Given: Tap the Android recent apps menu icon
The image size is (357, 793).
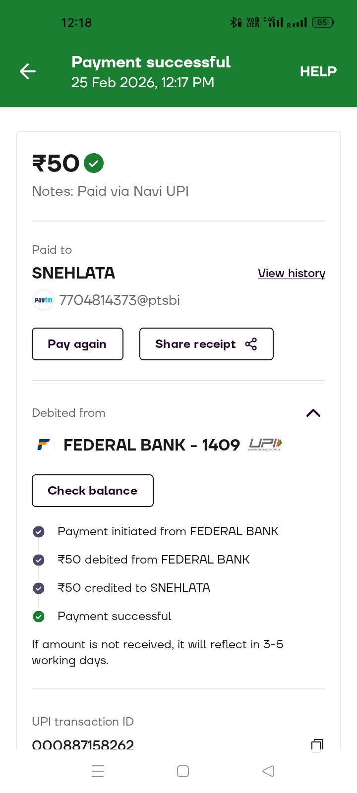Looking at the screenshot, I should [x=98, y=771].
